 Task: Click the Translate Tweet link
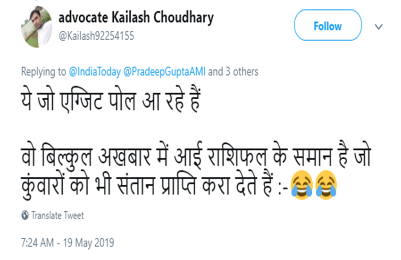(x=57, y=216)
